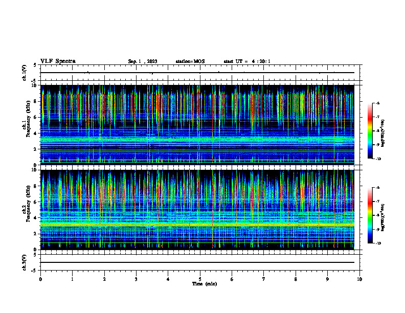
Task: Click the "Time (min)" x-axis label
Action: point(205,284)
